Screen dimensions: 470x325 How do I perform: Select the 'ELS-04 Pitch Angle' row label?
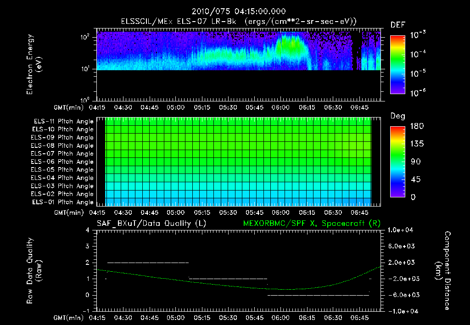pyautogui.click(x=62, y=178)
